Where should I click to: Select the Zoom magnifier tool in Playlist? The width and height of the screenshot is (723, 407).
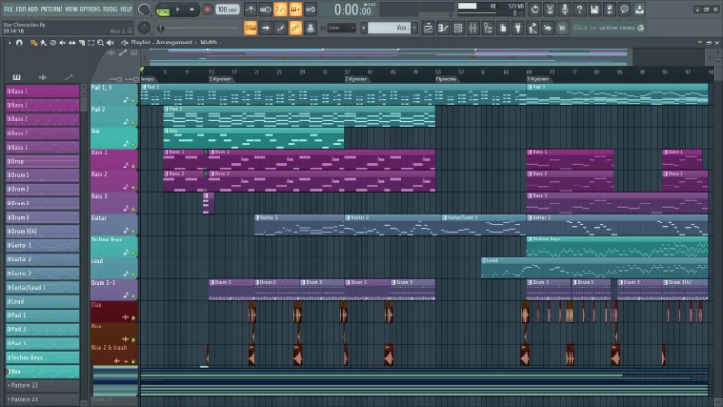(x=100, y=43)
